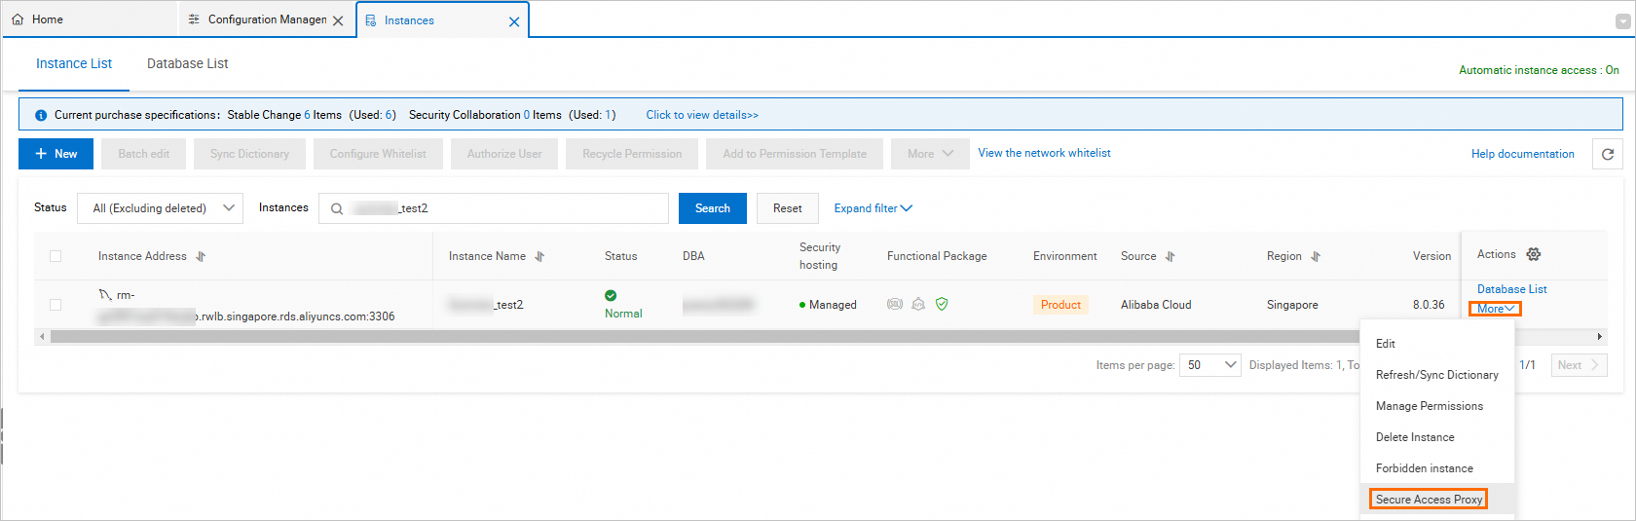Image resolution: width=1636 pixels, height=521 pixels.
Task: Open View the network whitelist link
Action: [1044, 153]
